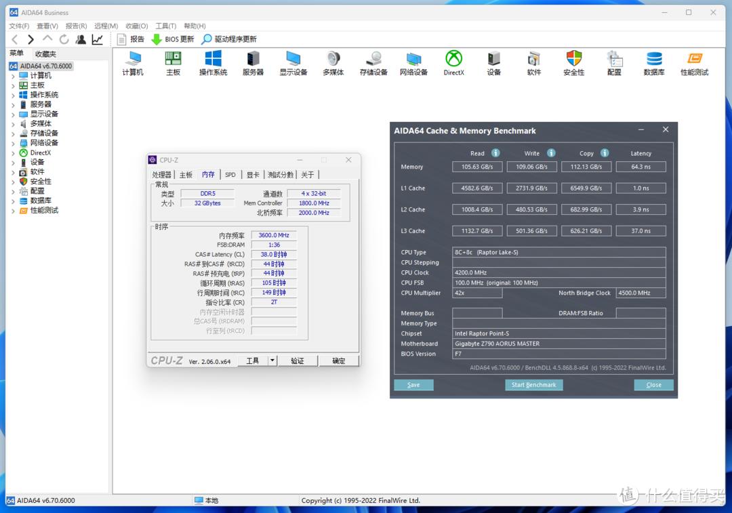Open the DirectX toolbar icon

click(x=453, y=64)
